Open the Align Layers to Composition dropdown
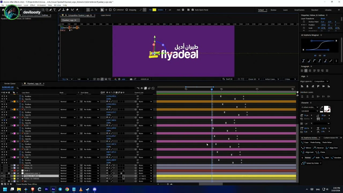This screenshot has width=343, height=193. [x=321, y=81]
